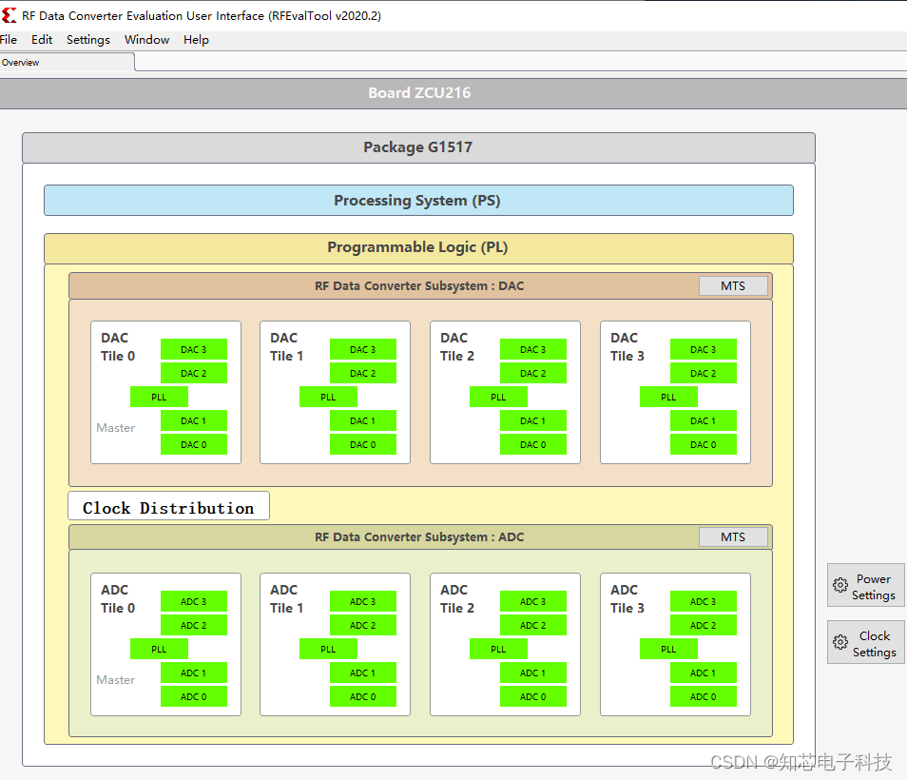907x780 pixels.
Task: Select ADC 2 in ADC Tile 1
Action: click(362, 626)
